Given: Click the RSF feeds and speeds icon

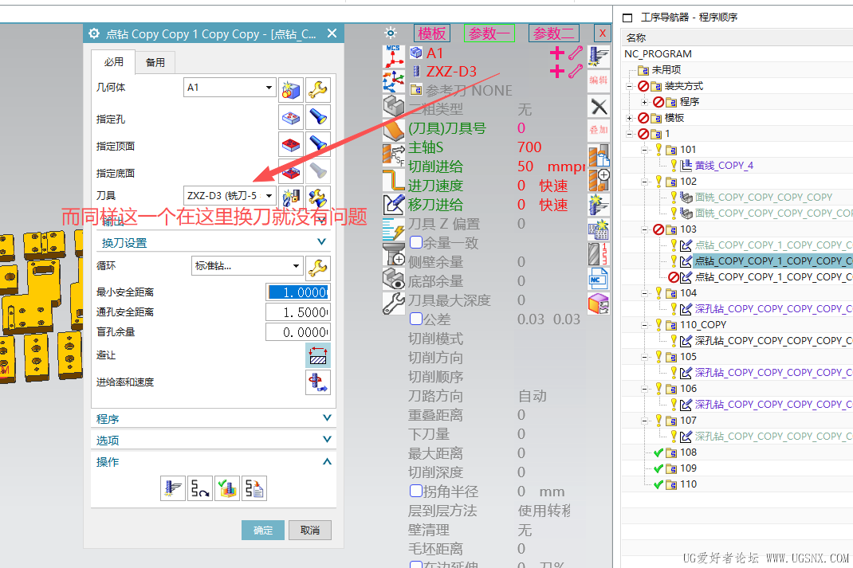Looking at the screenshot, I should coord(393,155).
